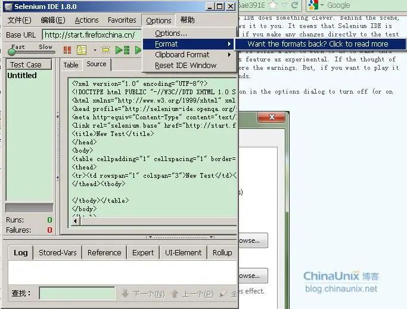Viewport: 407px width, 309px height.
Task: Move the Fast/Slow speed slider knob
Action: [x=11, y=52]
